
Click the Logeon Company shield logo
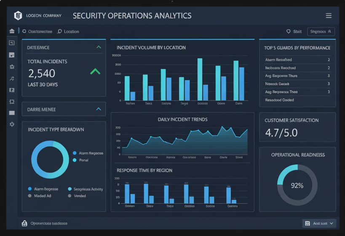tap(18, 16)
